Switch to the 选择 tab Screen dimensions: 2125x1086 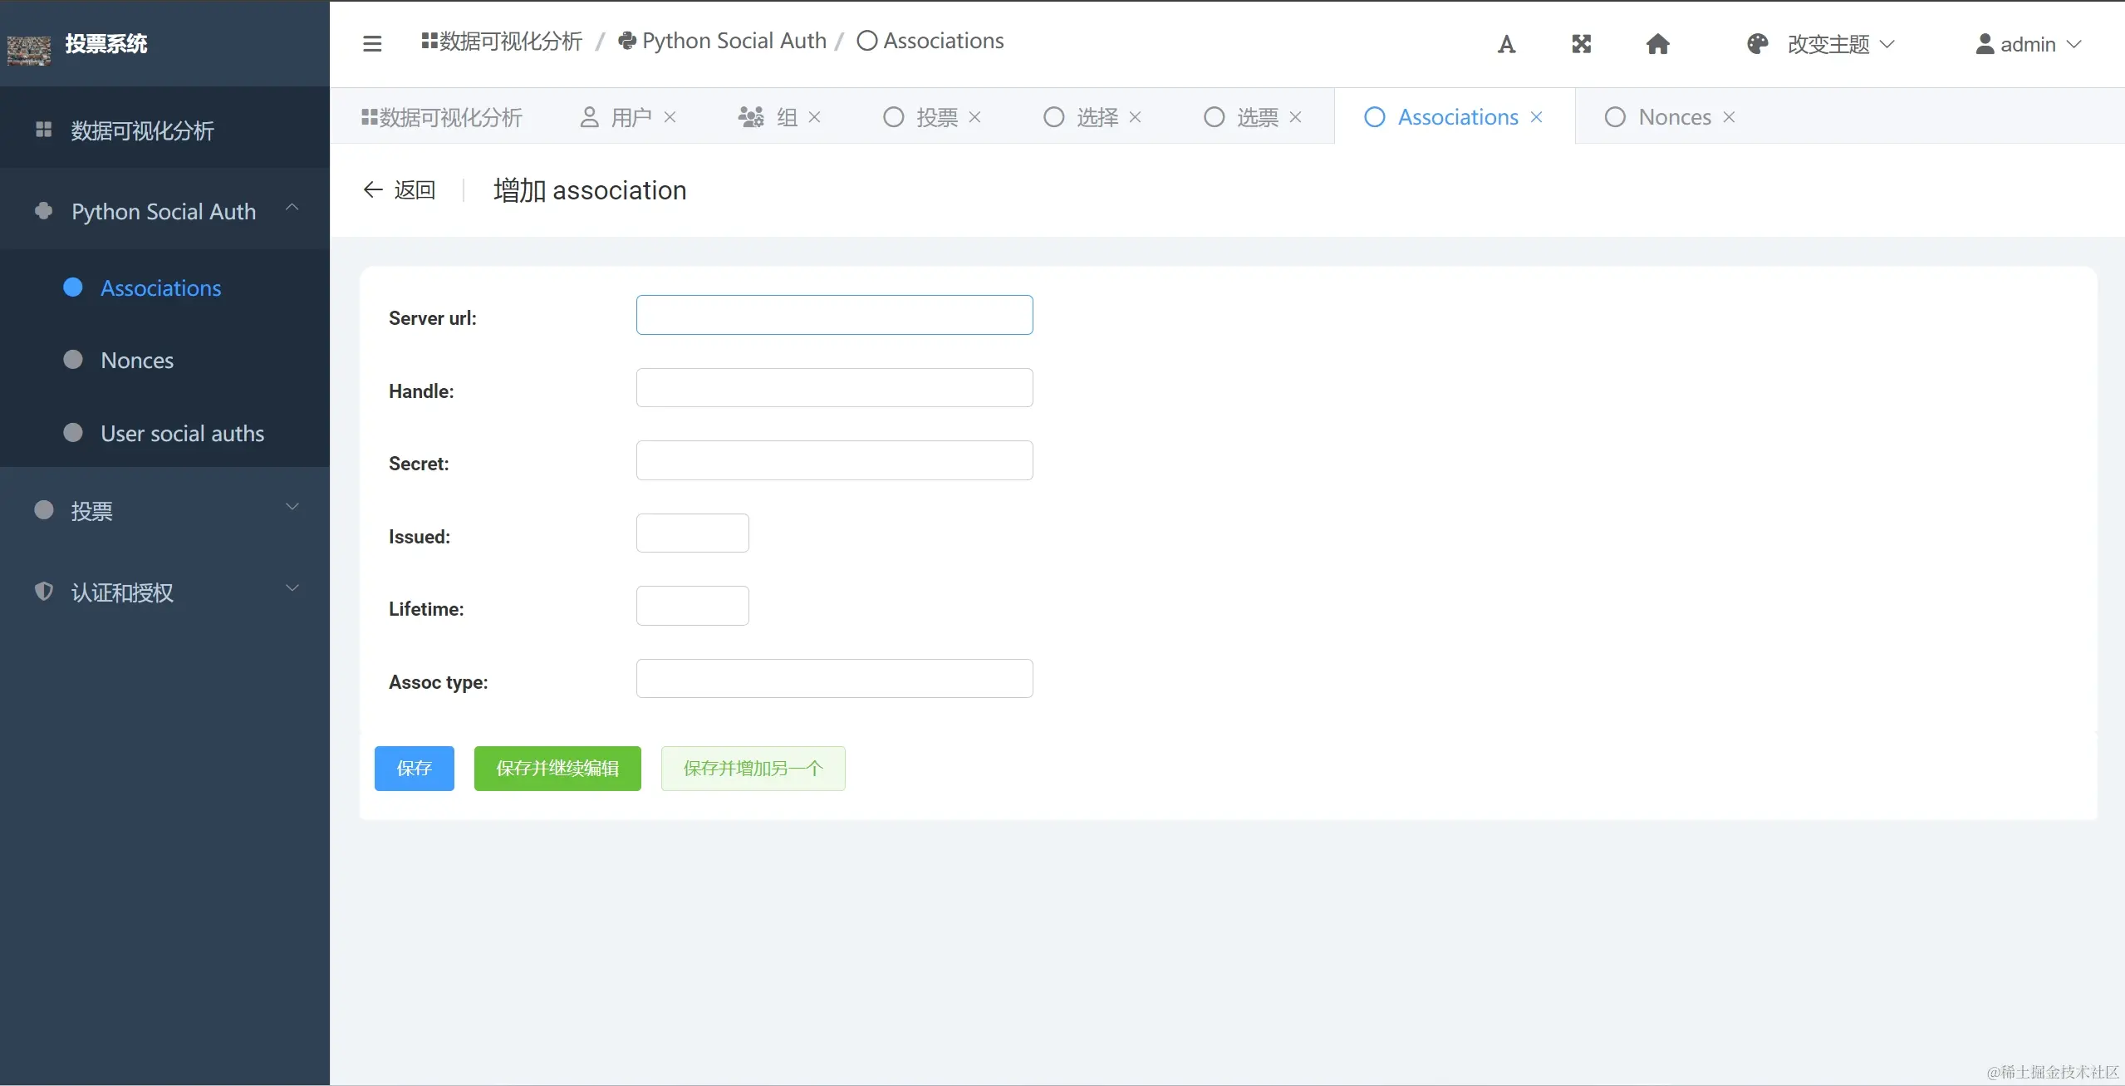(1096, 117)
